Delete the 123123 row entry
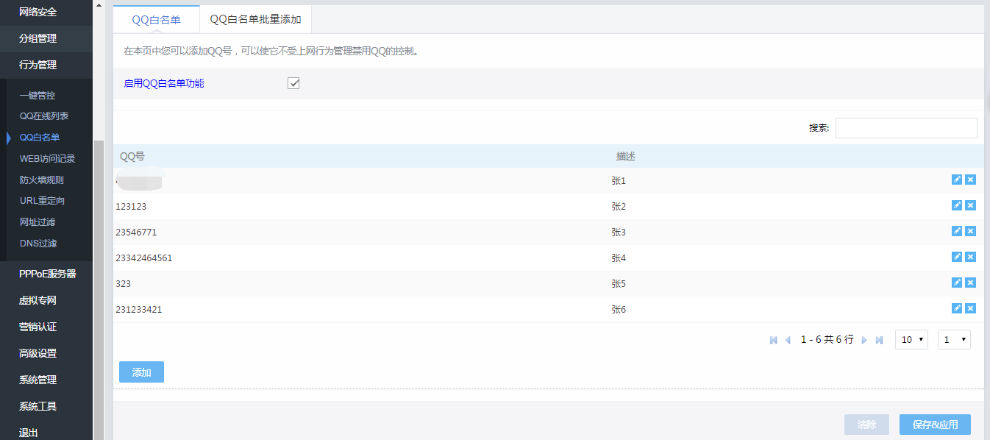 (x=970, y=205)
